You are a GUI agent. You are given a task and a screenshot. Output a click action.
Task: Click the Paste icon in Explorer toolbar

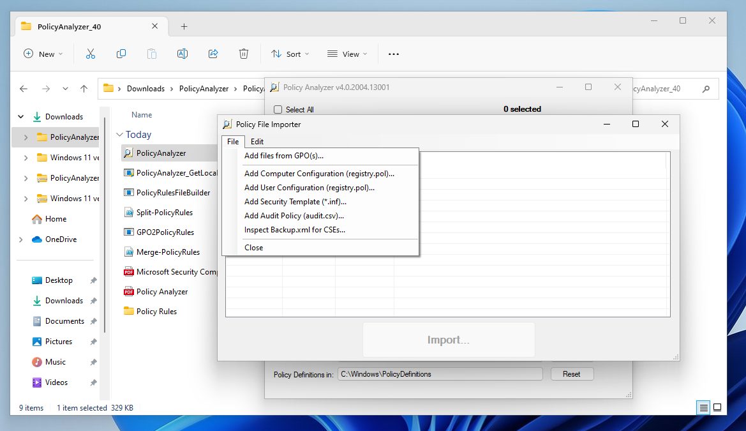(152, 54)
